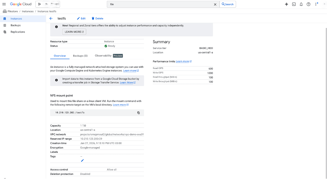Open the notifications bell

point(301,4)
